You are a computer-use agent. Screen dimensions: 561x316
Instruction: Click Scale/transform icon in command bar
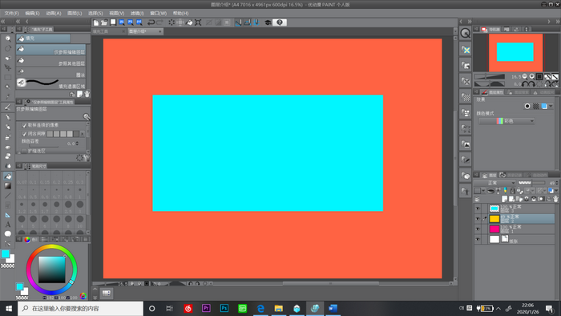click(198, 22)
